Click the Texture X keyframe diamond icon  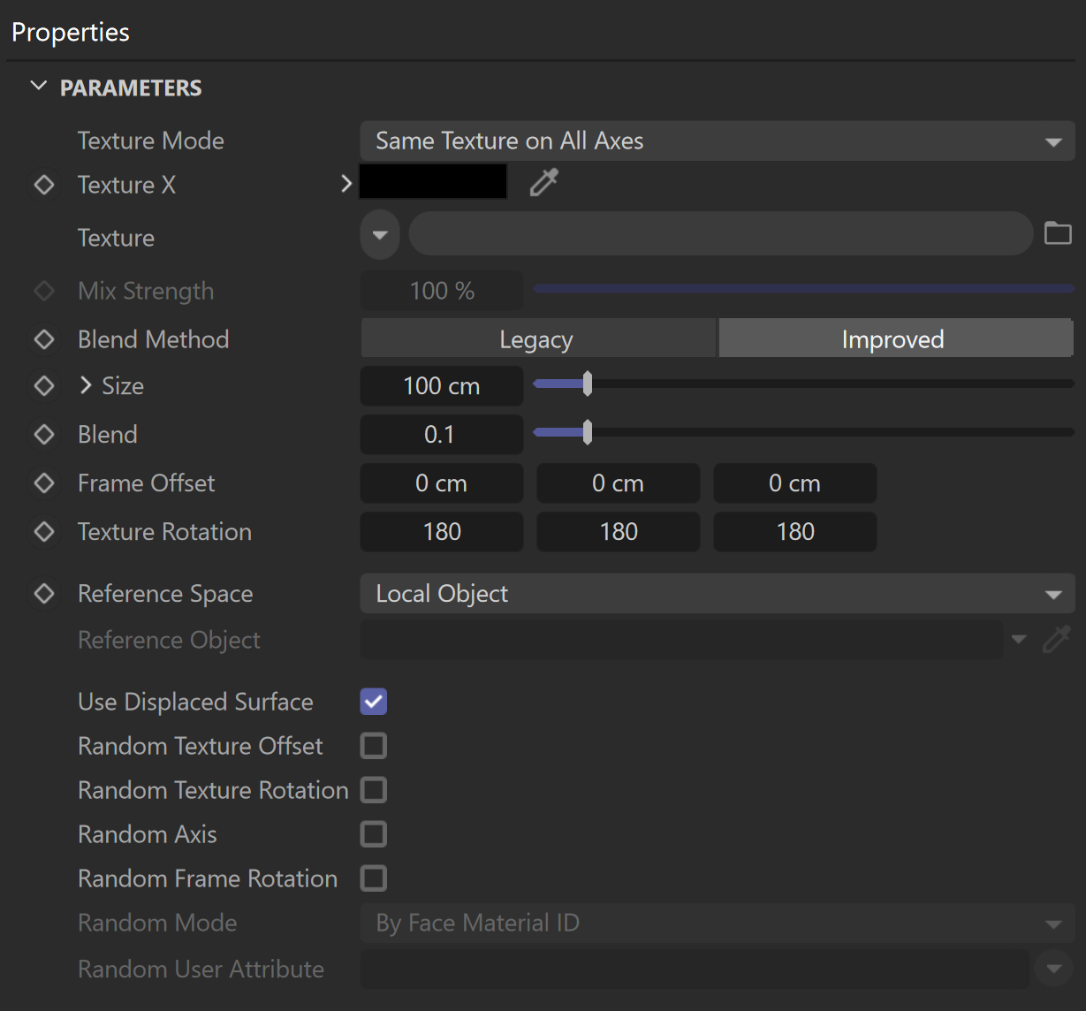pos(44,185)
